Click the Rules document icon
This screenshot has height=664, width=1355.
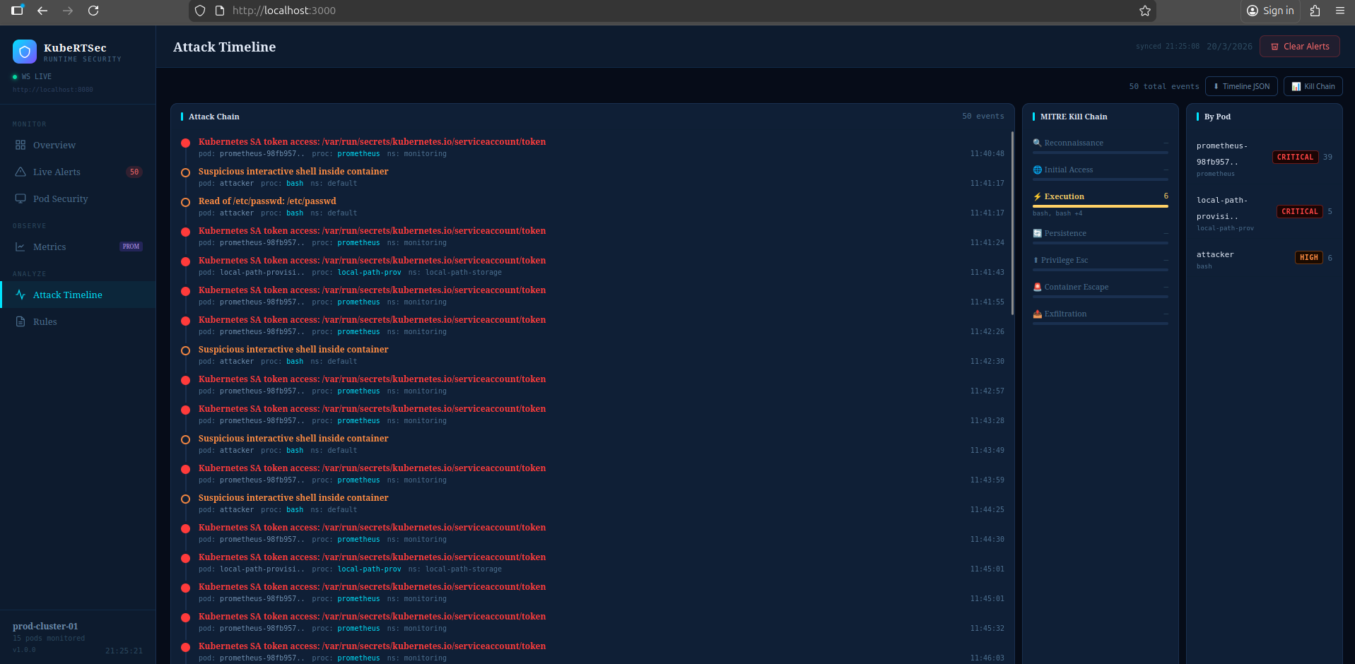(x=21, y=321)
